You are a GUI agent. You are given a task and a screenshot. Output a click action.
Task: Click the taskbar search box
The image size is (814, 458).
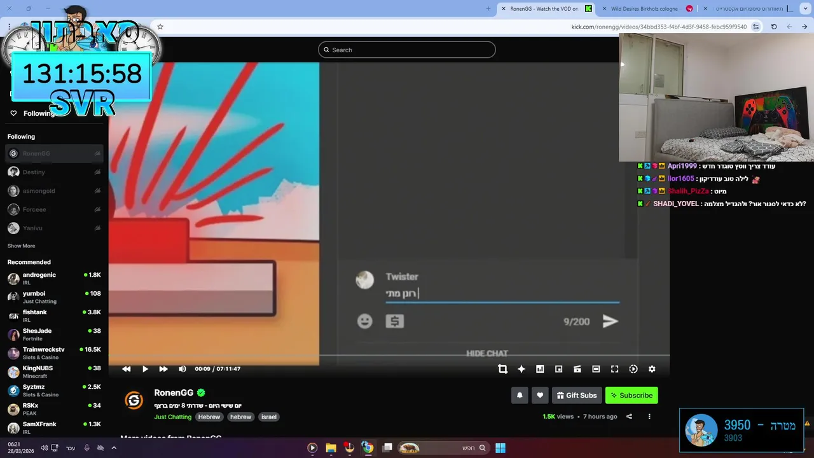(445, 448)
